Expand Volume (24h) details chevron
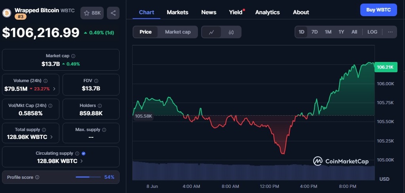The height and width of the screenshot is (193, 405). coord(54,89)
